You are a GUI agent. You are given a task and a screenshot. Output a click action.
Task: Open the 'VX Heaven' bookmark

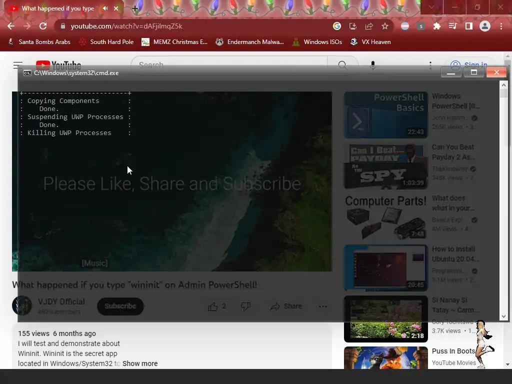(x=370, y=42)
